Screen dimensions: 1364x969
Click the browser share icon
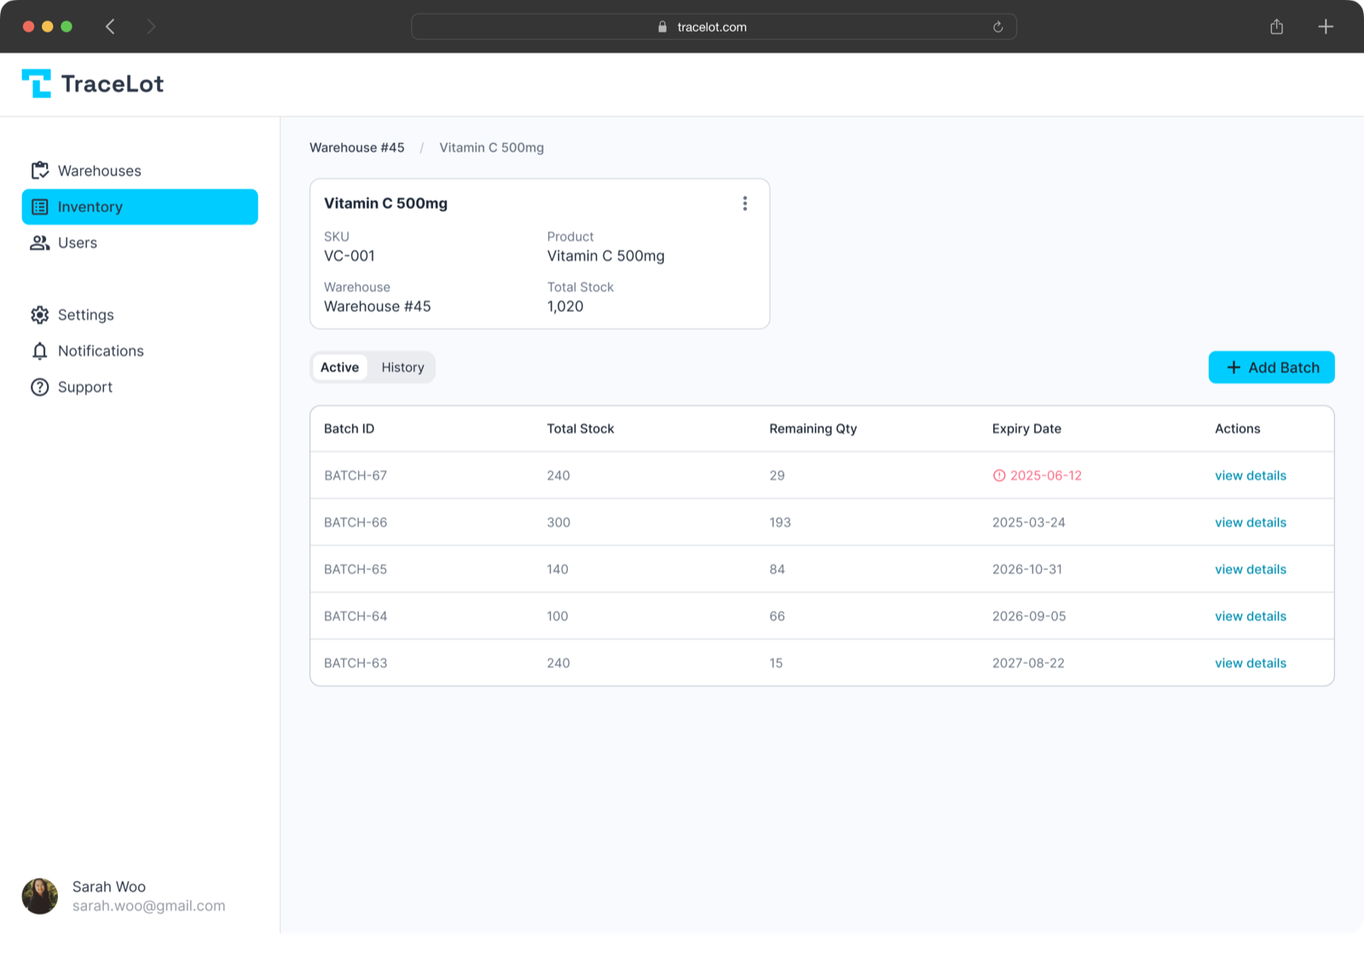coord(1277,26)
